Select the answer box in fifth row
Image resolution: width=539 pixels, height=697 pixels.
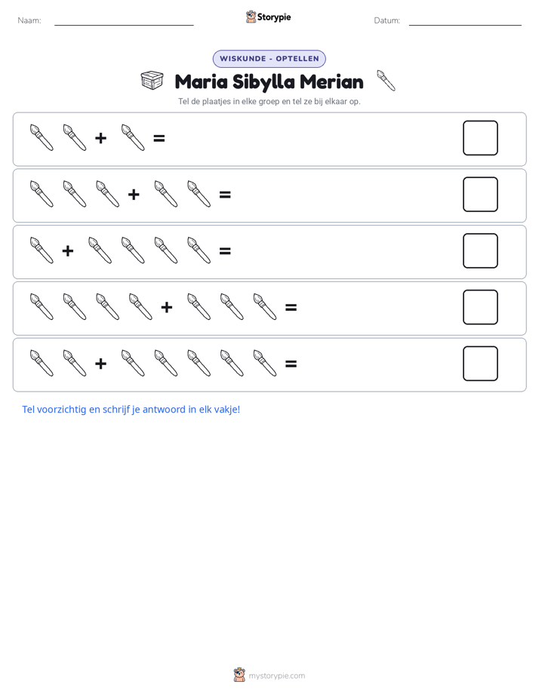coord(480,364)
